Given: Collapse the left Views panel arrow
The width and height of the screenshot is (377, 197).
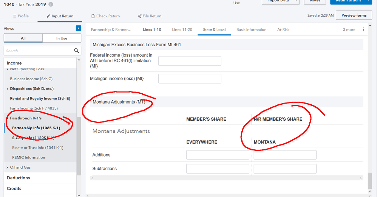Looking at the screenshot, I should (78, 28).
